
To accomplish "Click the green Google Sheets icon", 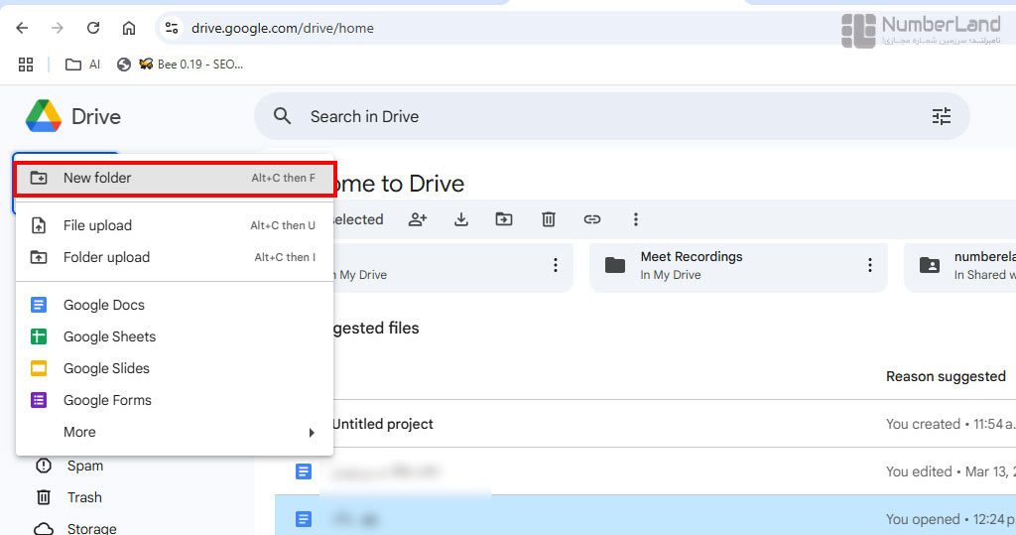I will [39, 336].
